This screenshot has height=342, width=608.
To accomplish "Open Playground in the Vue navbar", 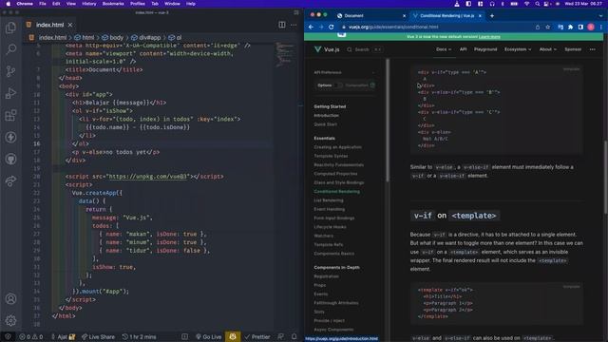I will point(485,49).
